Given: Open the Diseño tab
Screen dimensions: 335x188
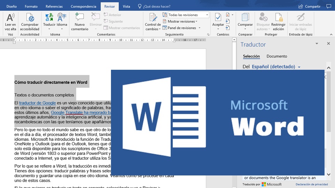Looking at the screenshot, I should click(x=12, y=6).
